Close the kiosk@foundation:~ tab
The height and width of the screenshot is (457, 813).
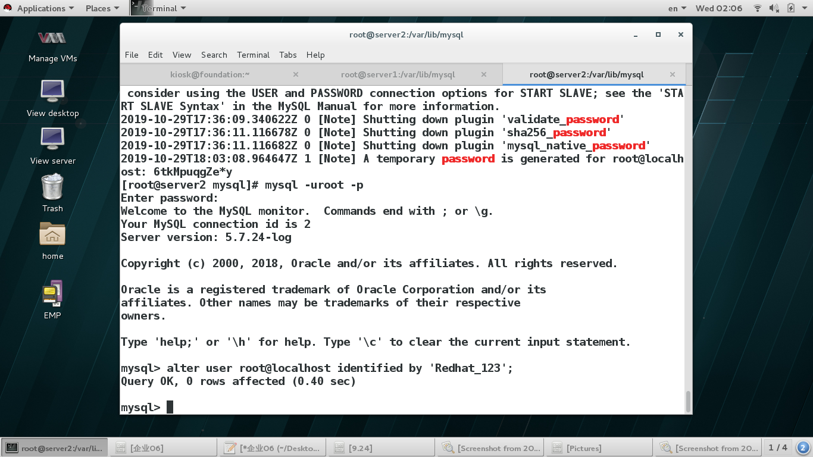click(x=296, y=74)
